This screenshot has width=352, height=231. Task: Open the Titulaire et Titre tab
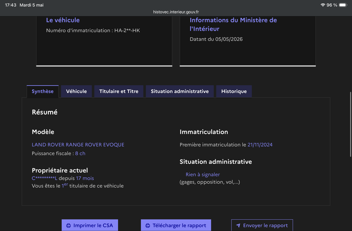pos(119,92)
